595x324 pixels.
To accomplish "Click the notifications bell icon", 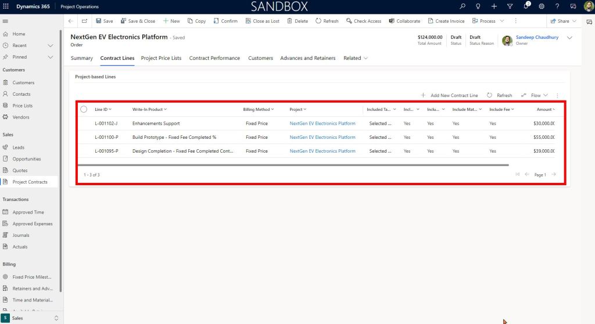I will (x=525, y=6).
